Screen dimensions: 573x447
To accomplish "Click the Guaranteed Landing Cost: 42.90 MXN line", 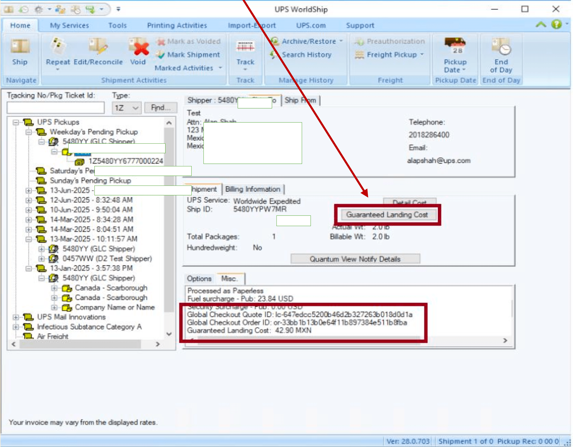I will tap(249, 331).
